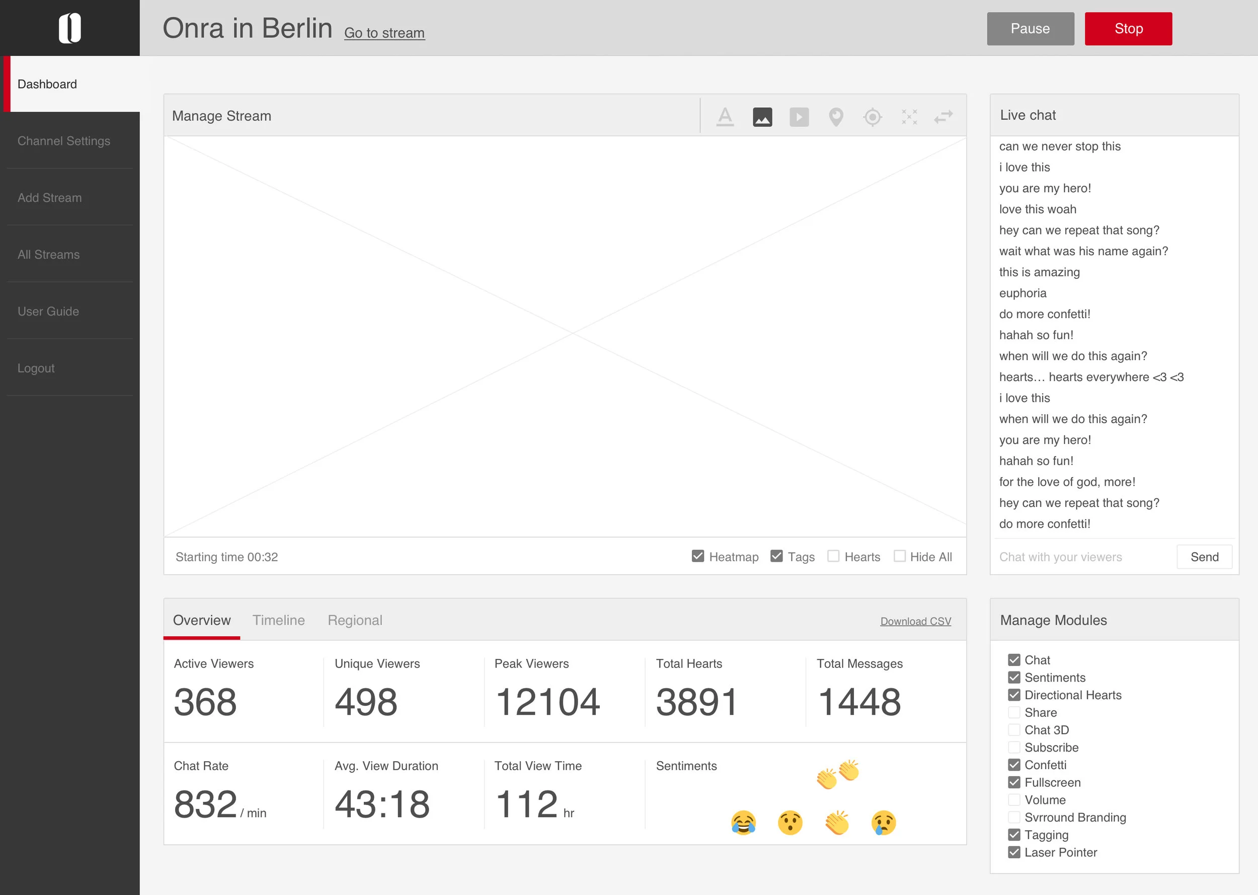Image resolution: width=1258 pixels, height=895 pixels.
Task: Click the Total View Time value 112
Action: click(526, 803)
